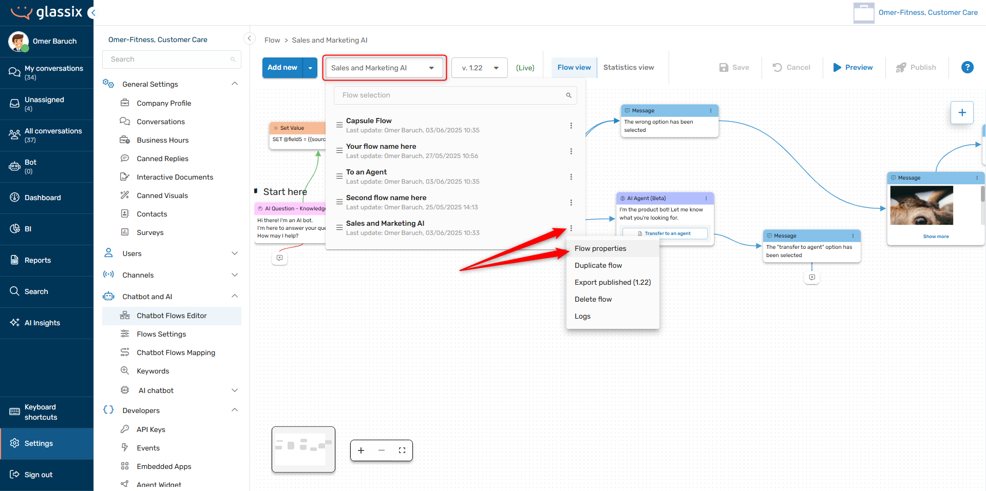The image size is (986, 491).
Task: Open AI Agent (Beta) node options menu
Action: click(x=706, y=199)
